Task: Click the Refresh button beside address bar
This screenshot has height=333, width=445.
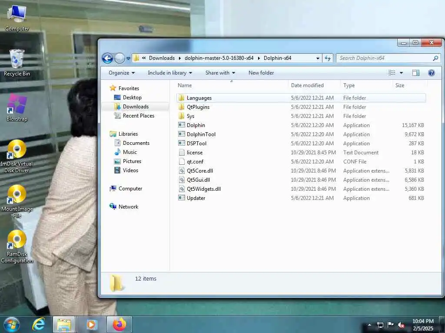Action: 328,59
